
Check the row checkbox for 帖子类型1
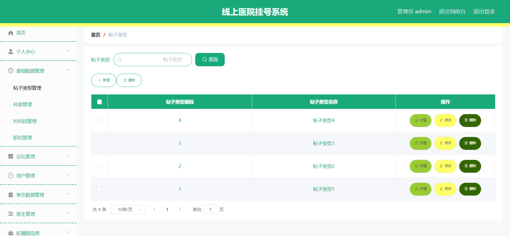pyautogui.click(x=99, y=189)
